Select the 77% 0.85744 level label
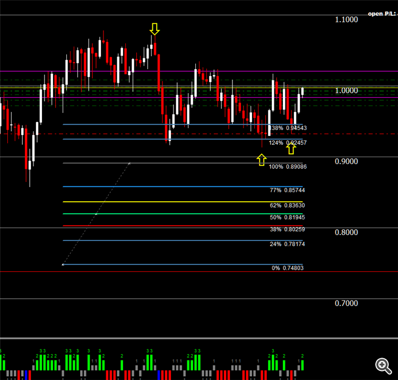This screenshot has height=380, width=398. (x=287, y=190)
